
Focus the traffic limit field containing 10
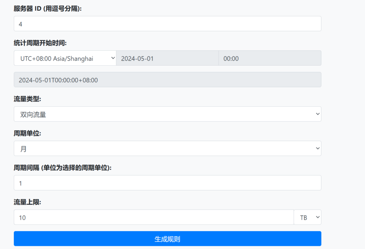click(x=154, y=217)
